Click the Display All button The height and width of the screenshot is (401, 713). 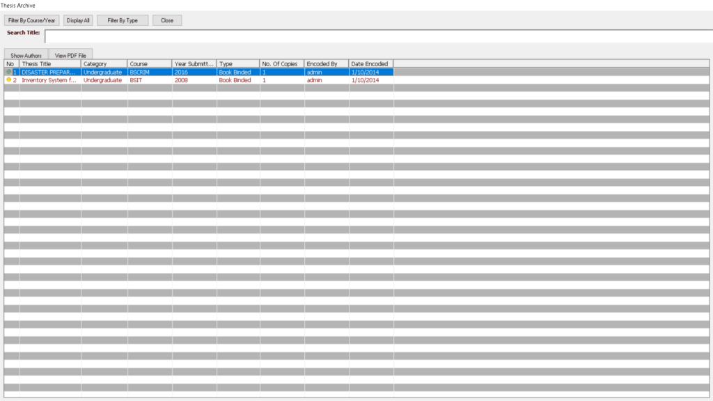coord(77,20)
